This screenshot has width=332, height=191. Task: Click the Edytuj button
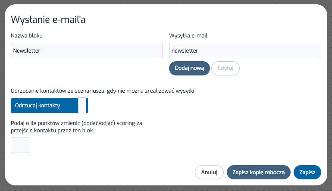click(226, 68)
